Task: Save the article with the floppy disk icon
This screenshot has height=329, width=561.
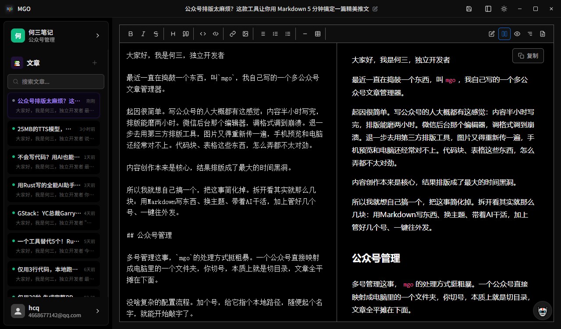Action: (x=469, y=9)
